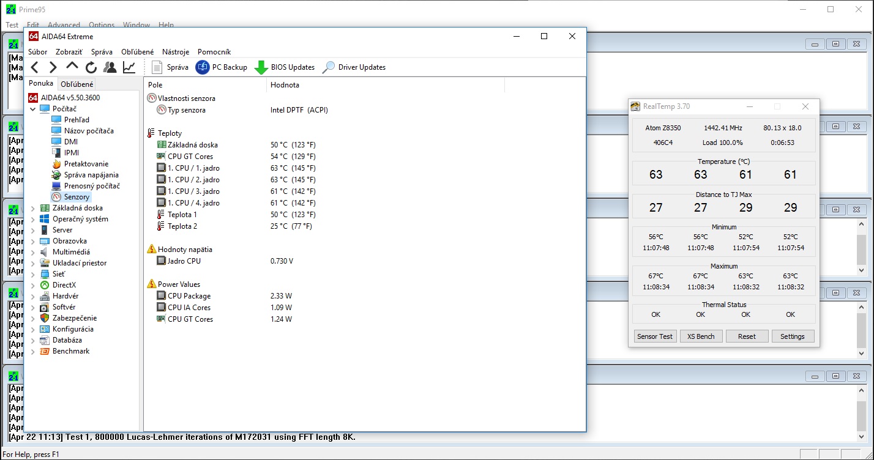Expand the Multimédiá tree node
Image resolution: width=874 pixels, height=460 pixels.
[x=33, y=252]
